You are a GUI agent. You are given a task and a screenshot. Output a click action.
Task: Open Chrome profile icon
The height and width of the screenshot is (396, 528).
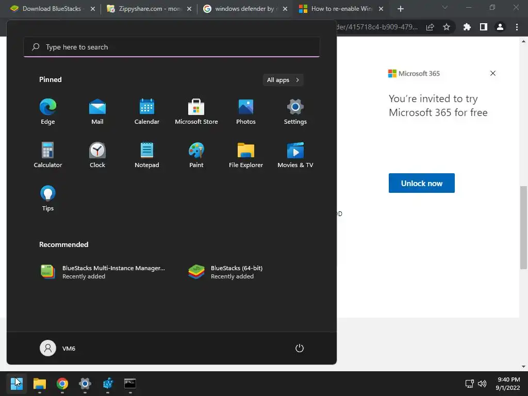tap(500, 27)
